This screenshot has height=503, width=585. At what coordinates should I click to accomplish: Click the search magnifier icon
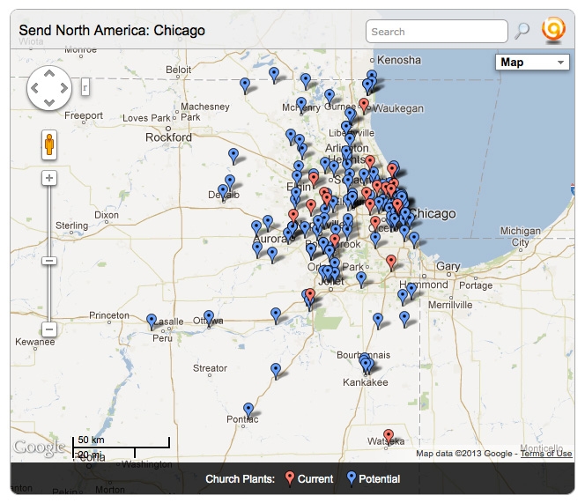click(x=522, y=31)
